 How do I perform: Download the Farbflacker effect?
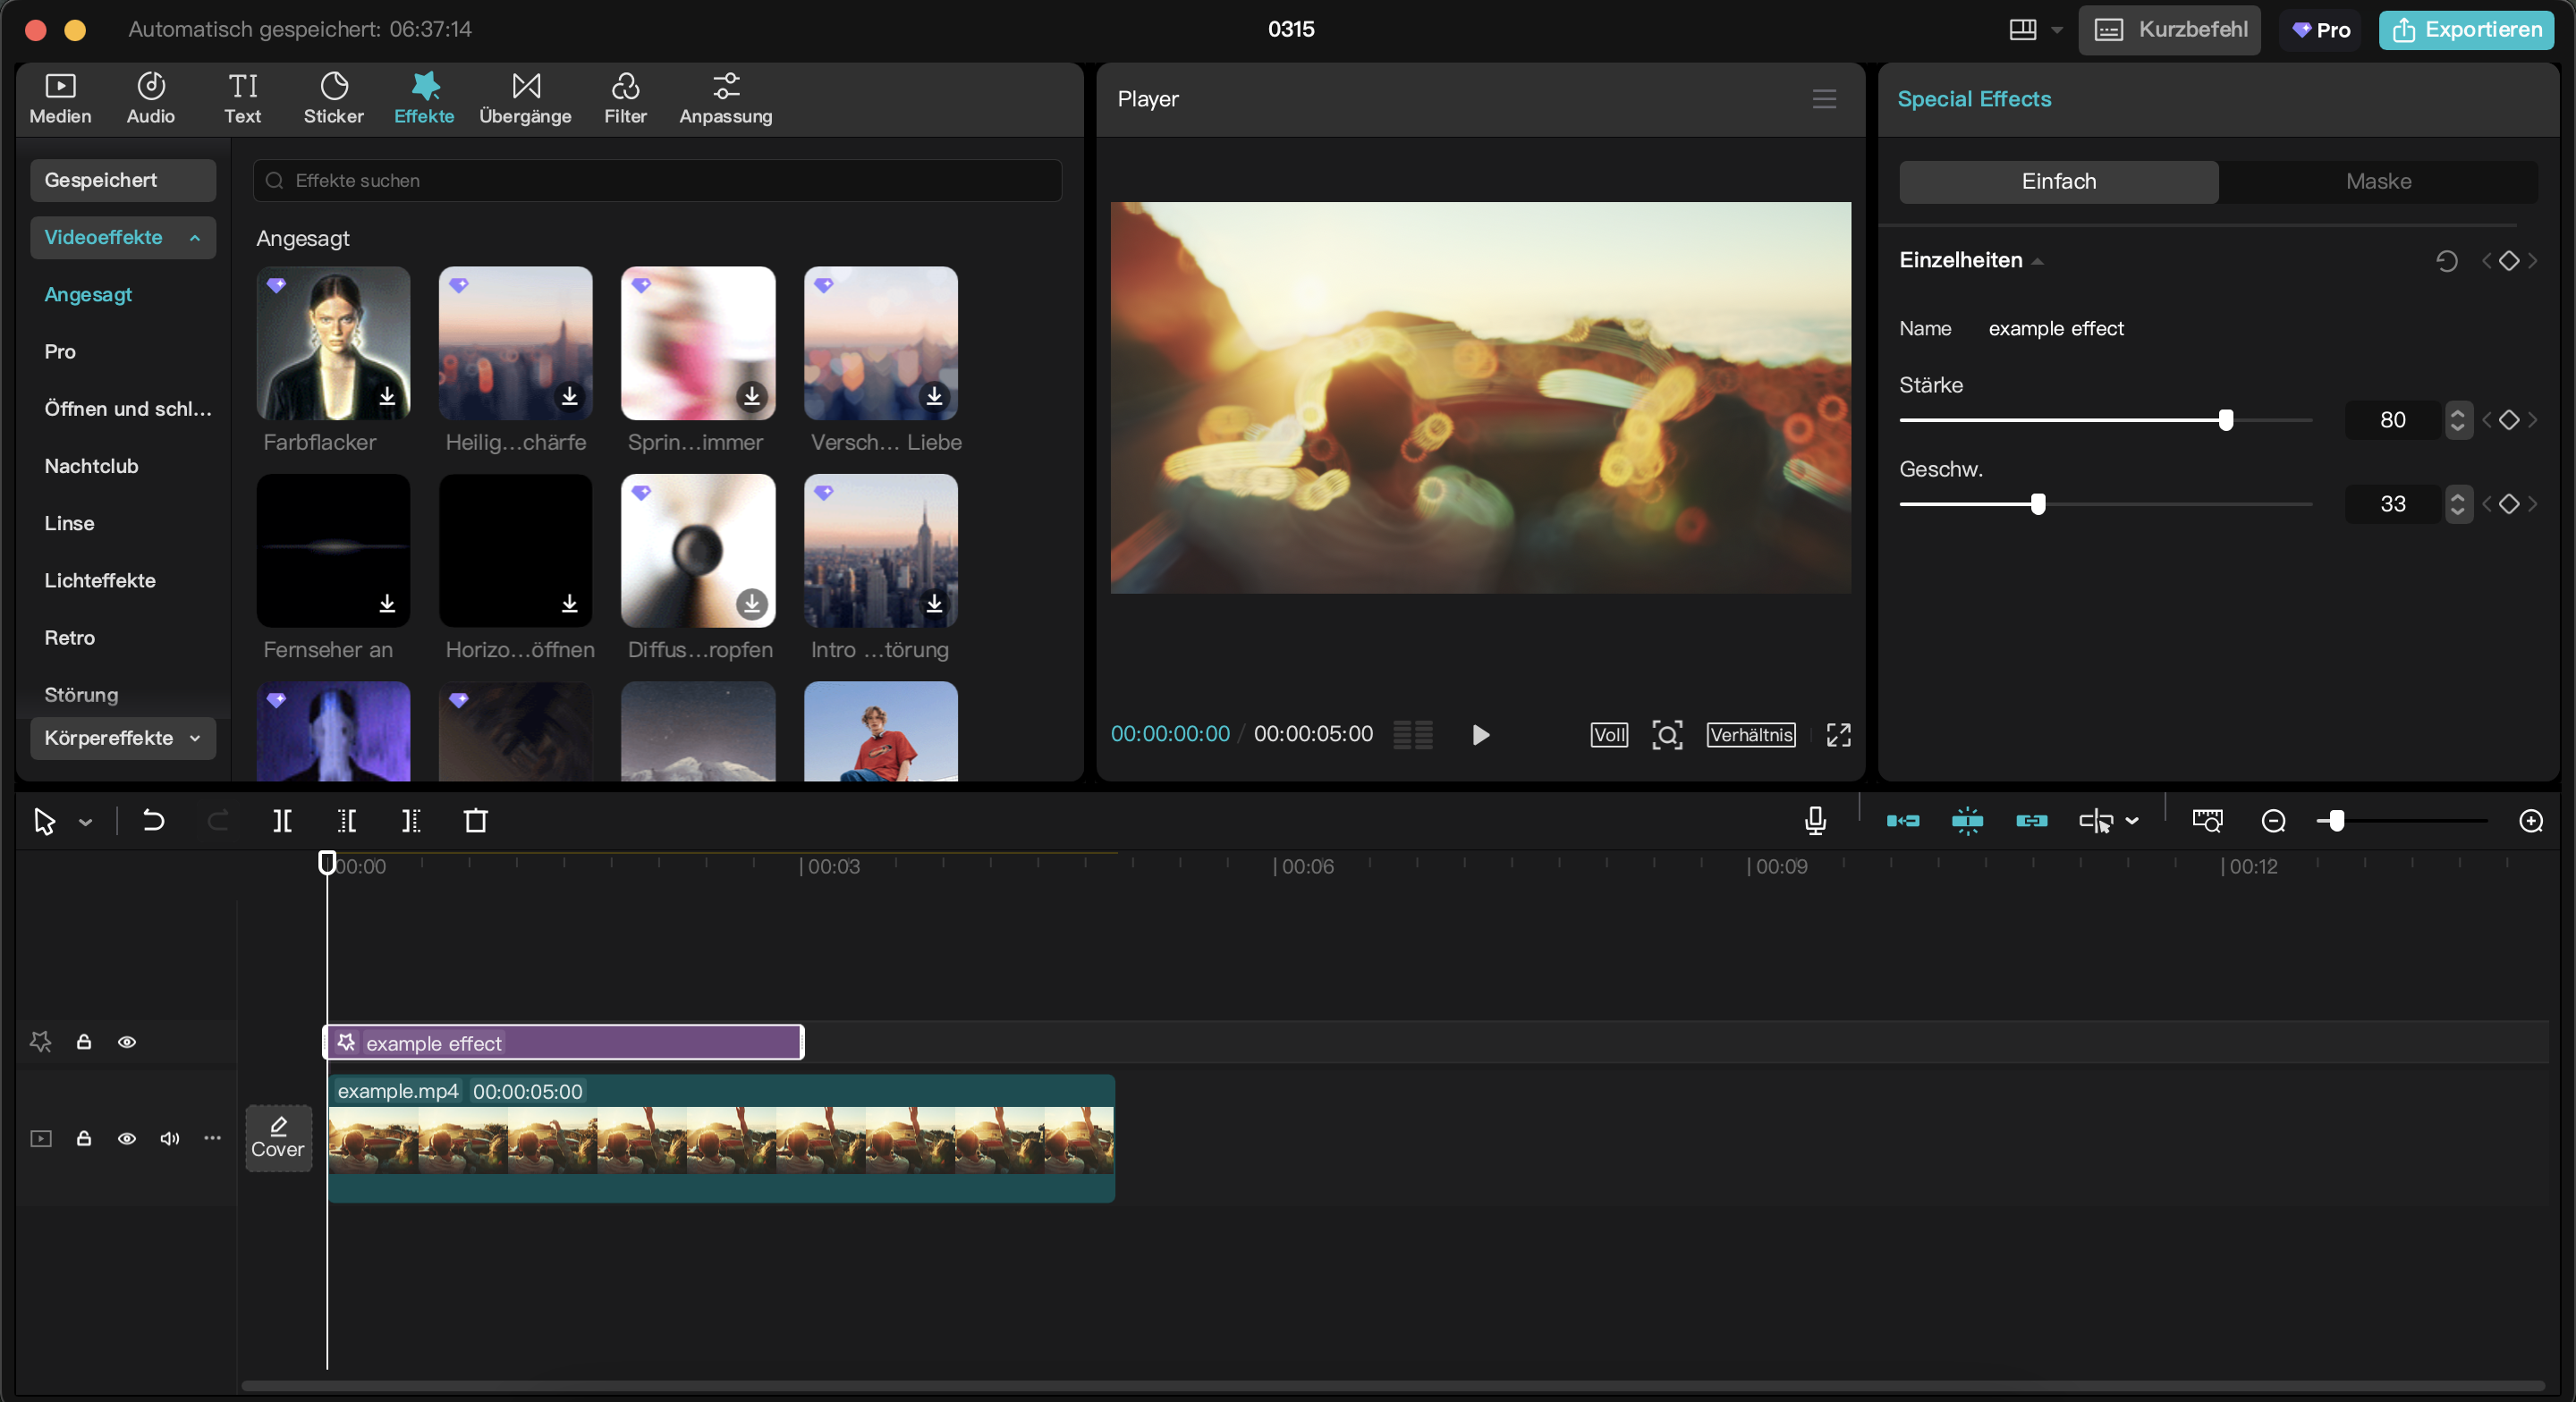click(387, 396)
